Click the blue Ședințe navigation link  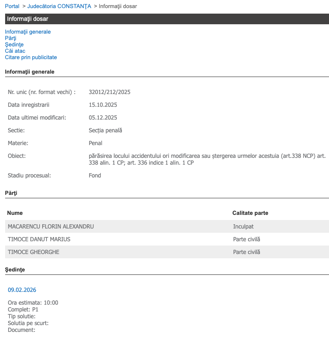pos(14,45)
